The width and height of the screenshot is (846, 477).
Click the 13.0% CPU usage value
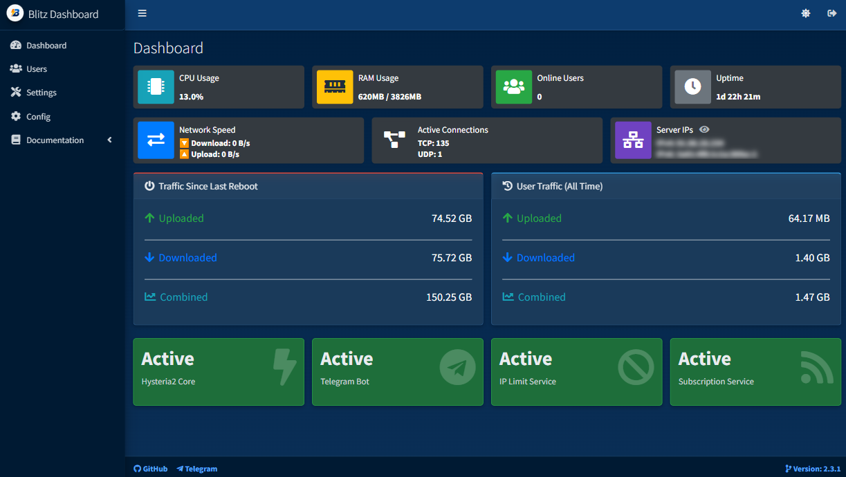pyautogui.click(x=192, y=97)
